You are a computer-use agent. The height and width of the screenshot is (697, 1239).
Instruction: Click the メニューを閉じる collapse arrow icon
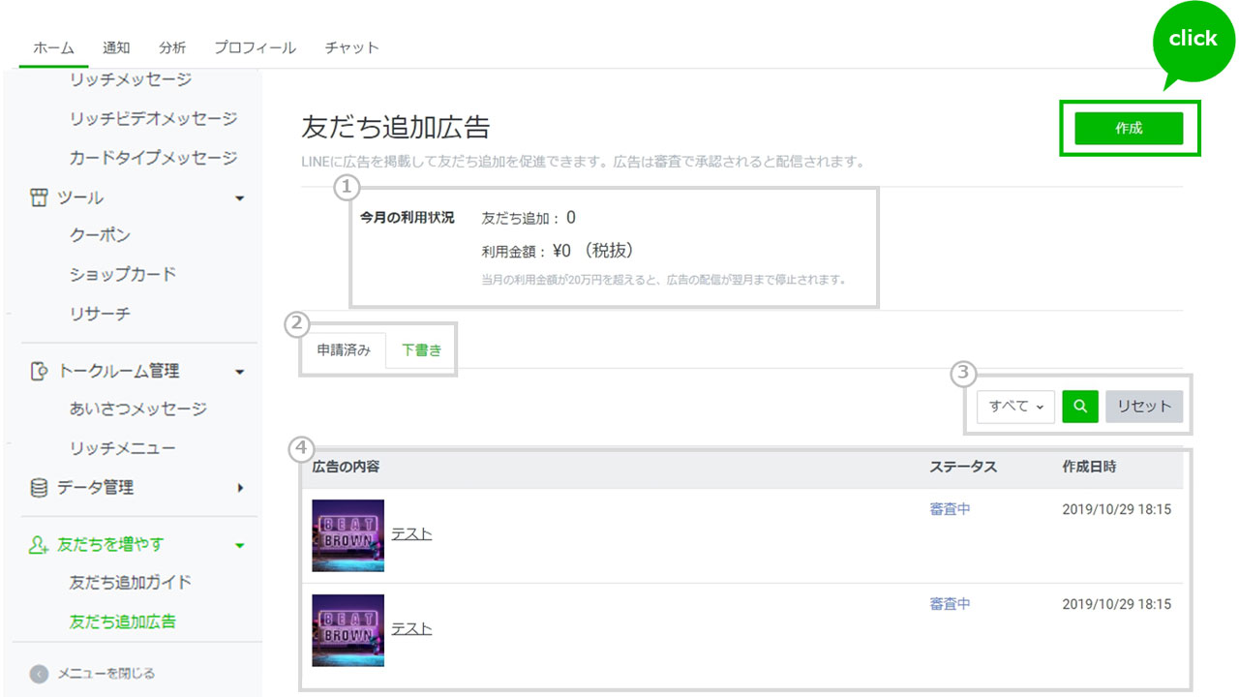[39, 674]
